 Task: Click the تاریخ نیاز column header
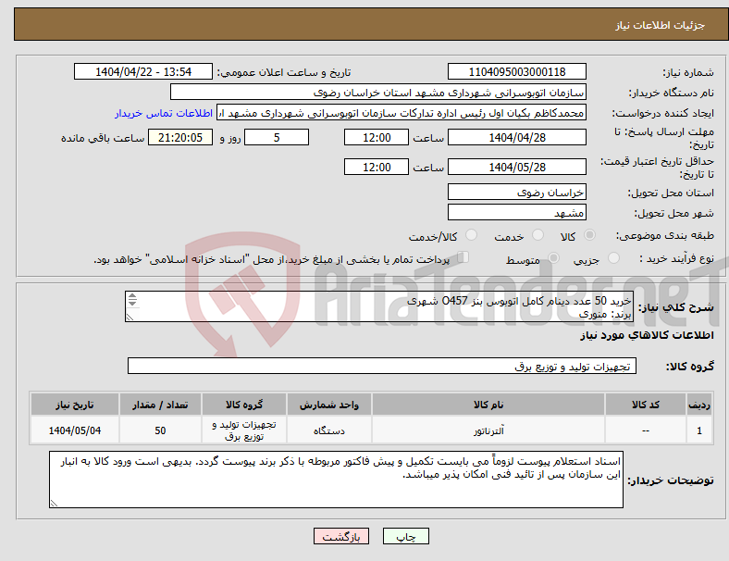click(75, 405)
